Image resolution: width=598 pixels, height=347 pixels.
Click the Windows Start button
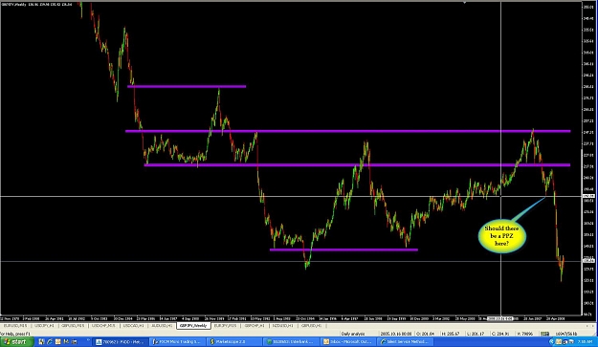click(16, 341)
